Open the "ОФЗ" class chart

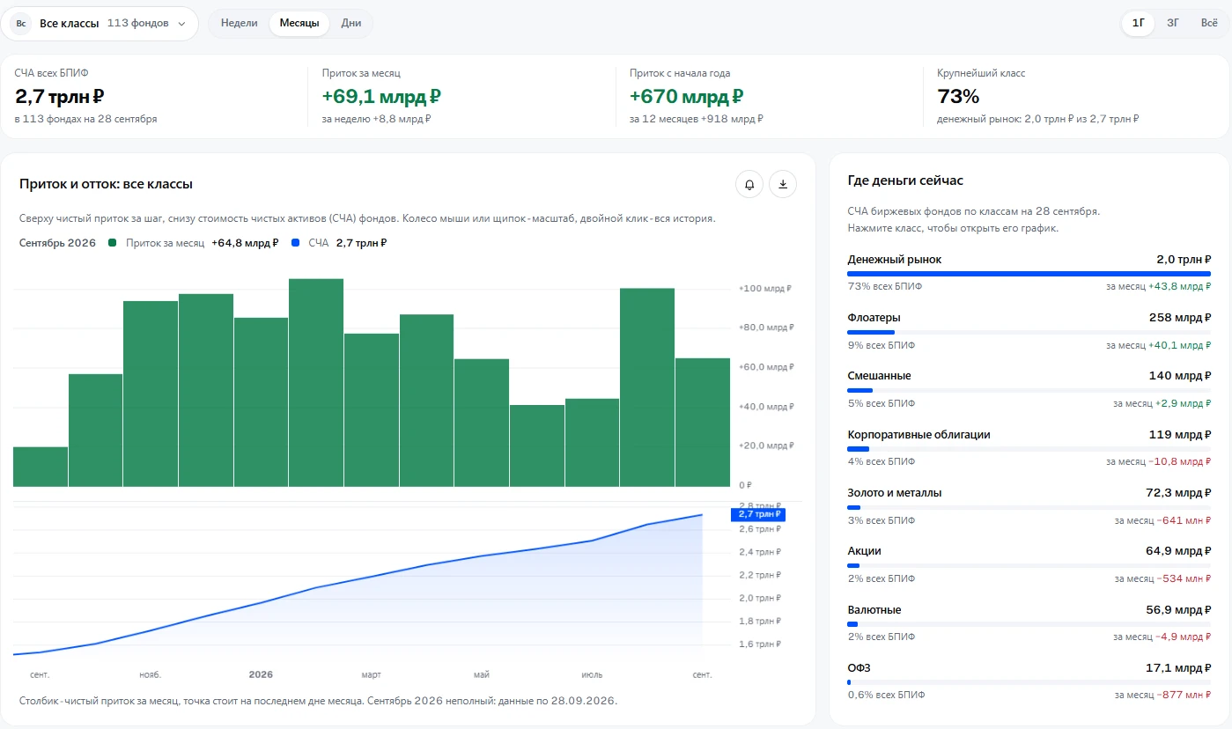tap(1029, 681)
